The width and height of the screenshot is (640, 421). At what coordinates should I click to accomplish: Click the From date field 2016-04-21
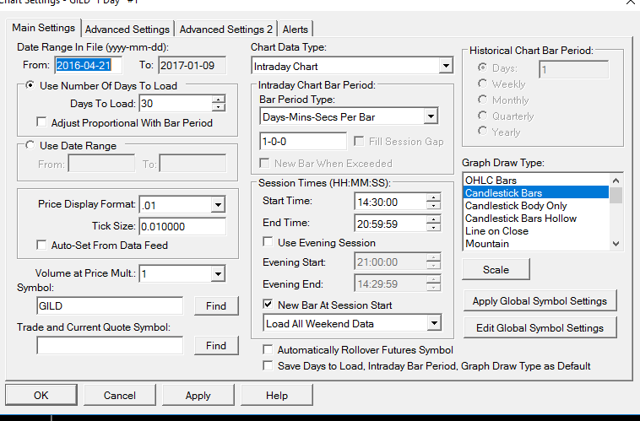tap(89, 65)
